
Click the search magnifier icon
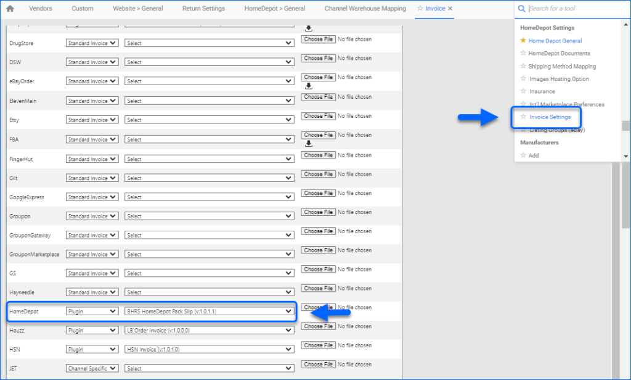point(522,9)
